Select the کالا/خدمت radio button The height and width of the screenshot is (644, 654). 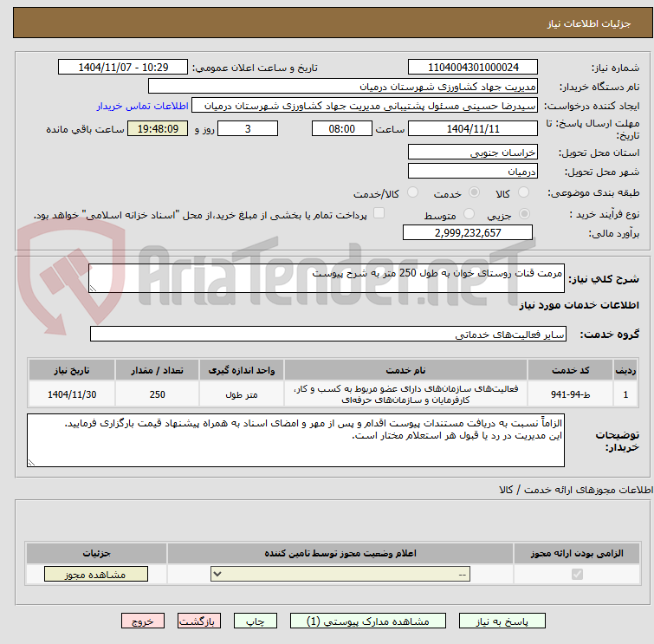coord(412,192)
